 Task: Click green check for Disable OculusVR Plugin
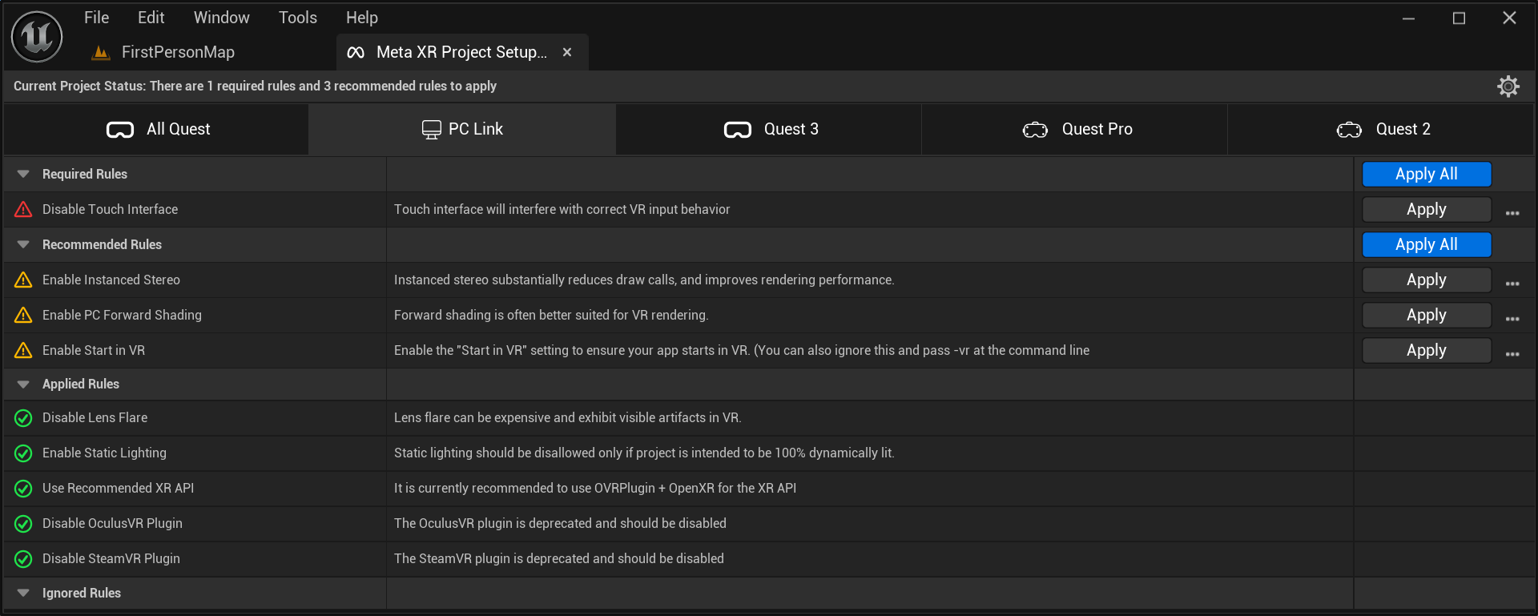23,523
